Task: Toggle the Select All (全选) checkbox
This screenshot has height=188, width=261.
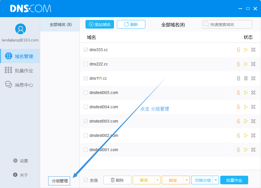Action: (x=86, y=180)
